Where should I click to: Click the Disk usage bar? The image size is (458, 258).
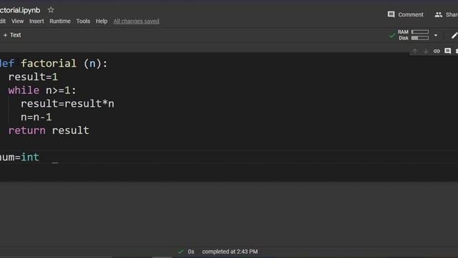click(420, 38)
